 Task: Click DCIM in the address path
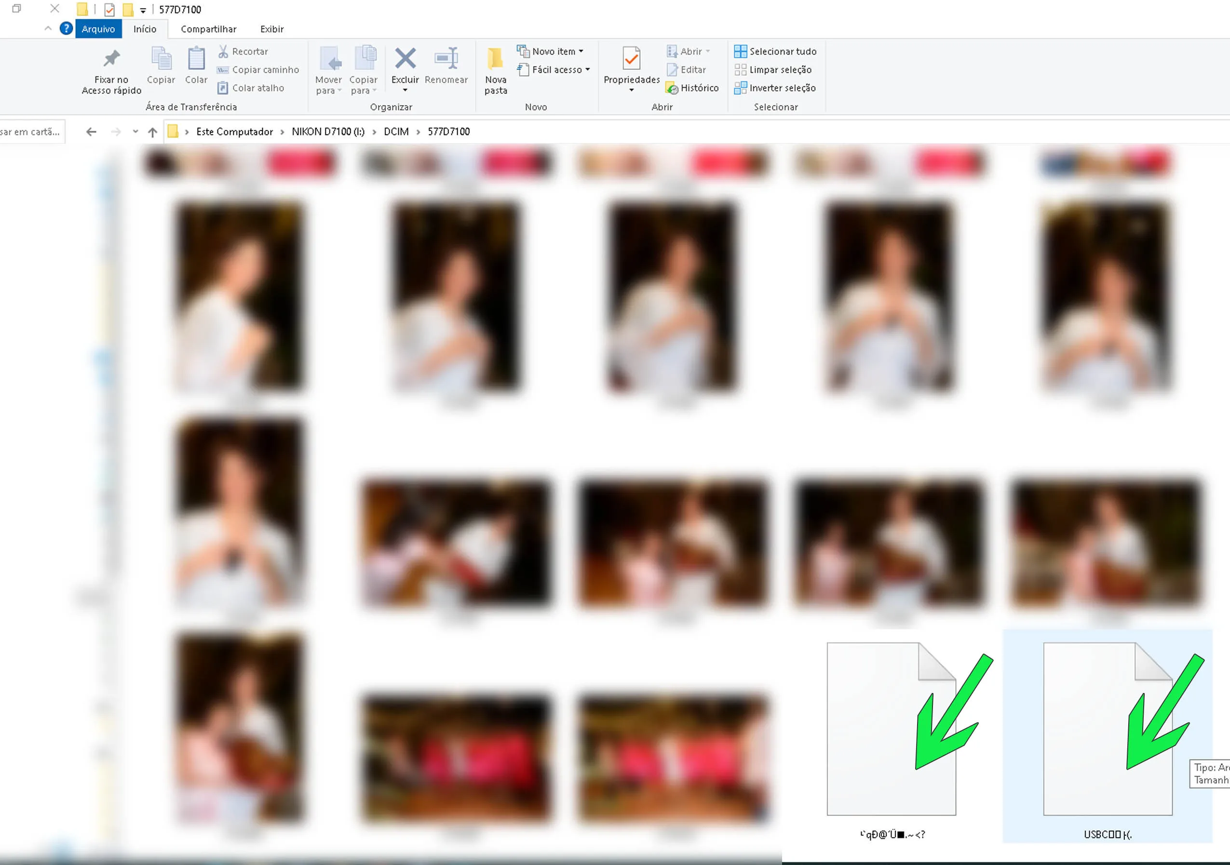(396, 132)
